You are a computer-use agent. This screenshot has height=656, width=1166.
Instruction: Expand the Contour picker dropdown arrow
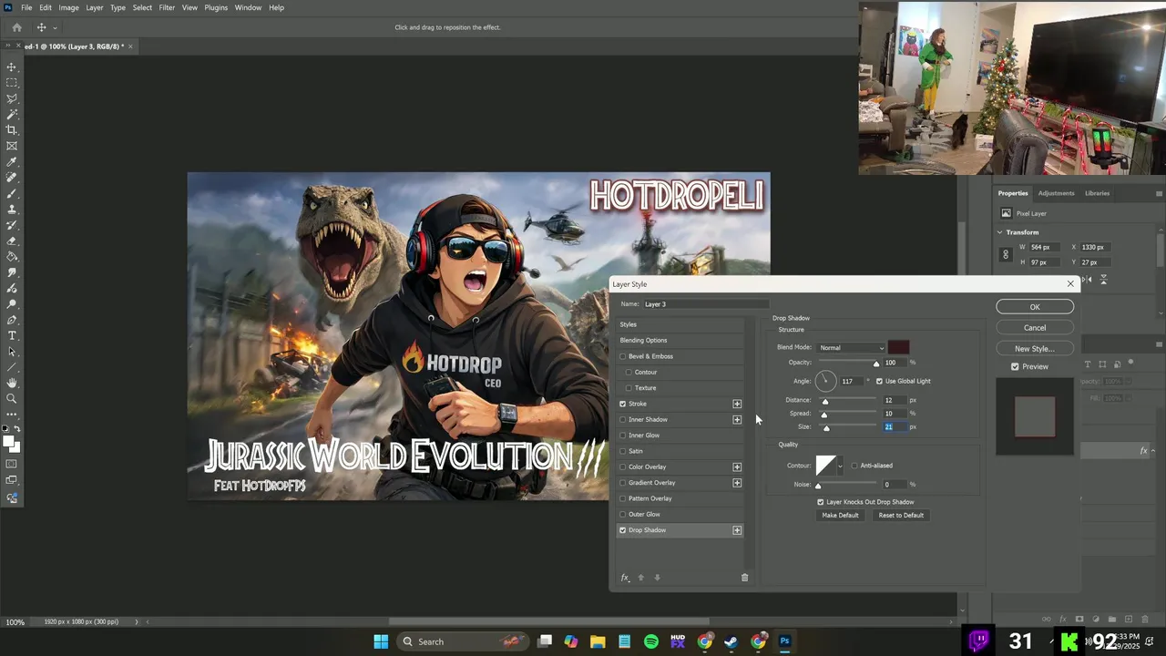[840, 466]
